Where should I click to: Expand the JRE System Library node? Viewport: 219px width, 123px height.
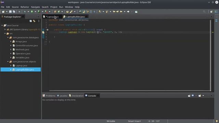click(x=5, y=29)
